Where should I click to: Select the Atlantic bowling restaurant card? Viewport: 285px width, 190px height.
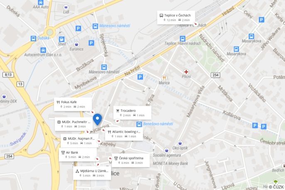124,134
